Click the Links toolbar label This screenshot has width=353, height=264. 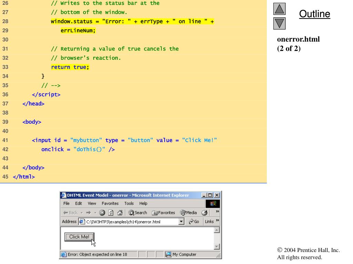(209, 222)
